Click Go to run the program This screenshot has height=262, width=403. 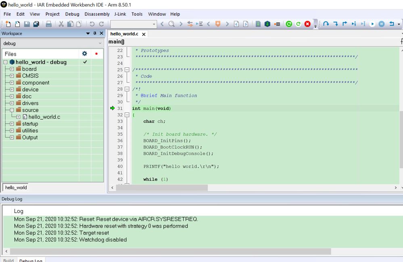click(x=372, y=24)
